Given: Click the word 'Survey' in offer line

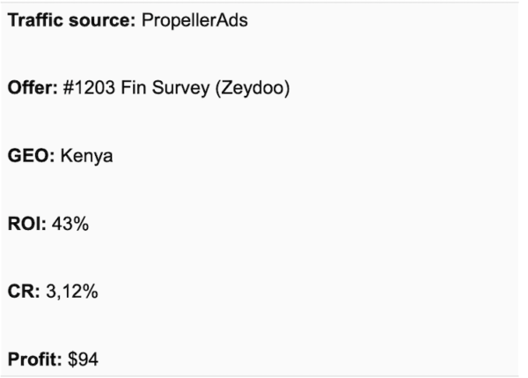Looking at the screenshot, I should click(x=180, y=89).
